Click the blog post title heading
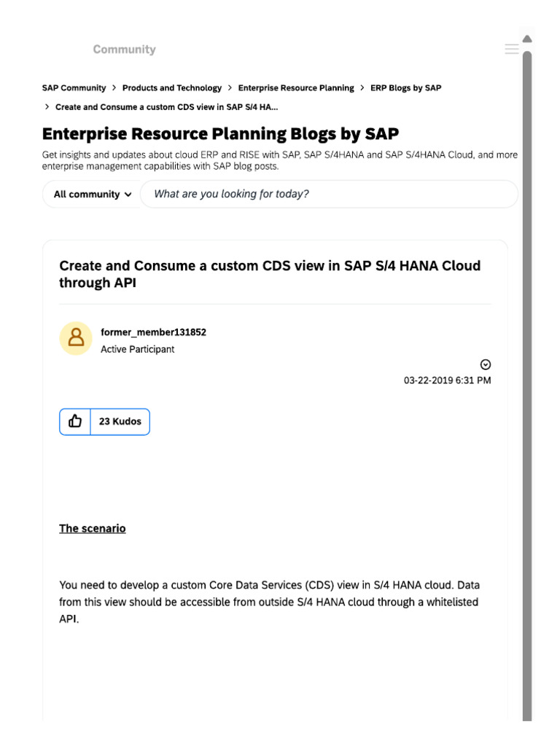The width and height of the screenshot is (560, 746). 270,275
